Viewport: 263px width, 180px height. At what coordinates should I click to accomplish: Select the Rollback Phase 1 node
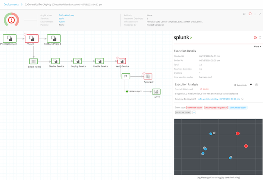pos(54,39)
